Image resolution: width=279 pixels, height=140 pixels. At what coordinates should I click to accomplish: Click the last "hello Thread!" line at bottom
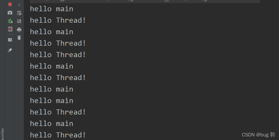58,135
